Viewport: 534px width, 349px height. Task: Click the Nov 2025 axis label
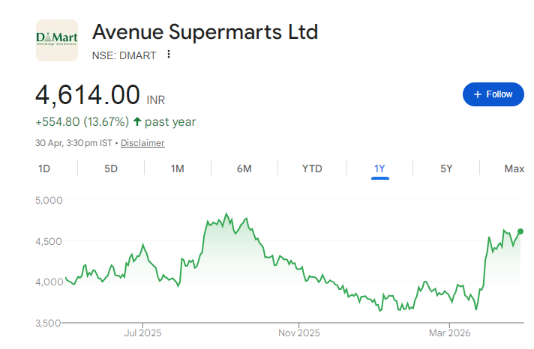(x=299, y=333)
